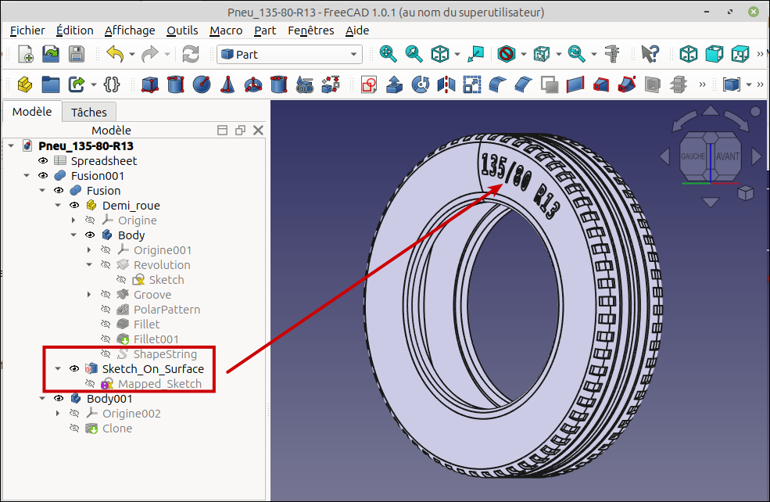Select the Extrude tool

coord(394,84)
